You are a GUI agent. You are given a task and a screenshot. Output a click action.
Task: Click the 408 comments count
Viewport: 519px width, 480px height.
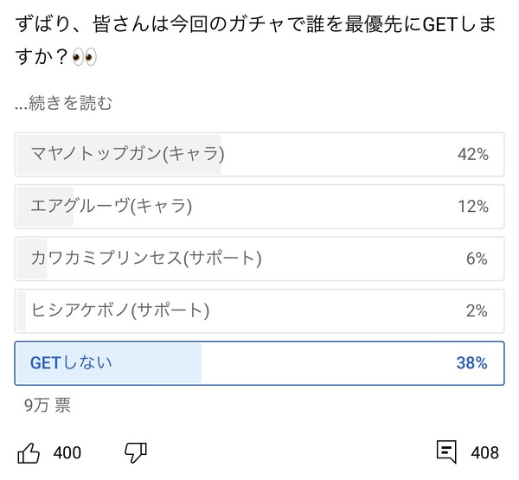coord(485,452)
